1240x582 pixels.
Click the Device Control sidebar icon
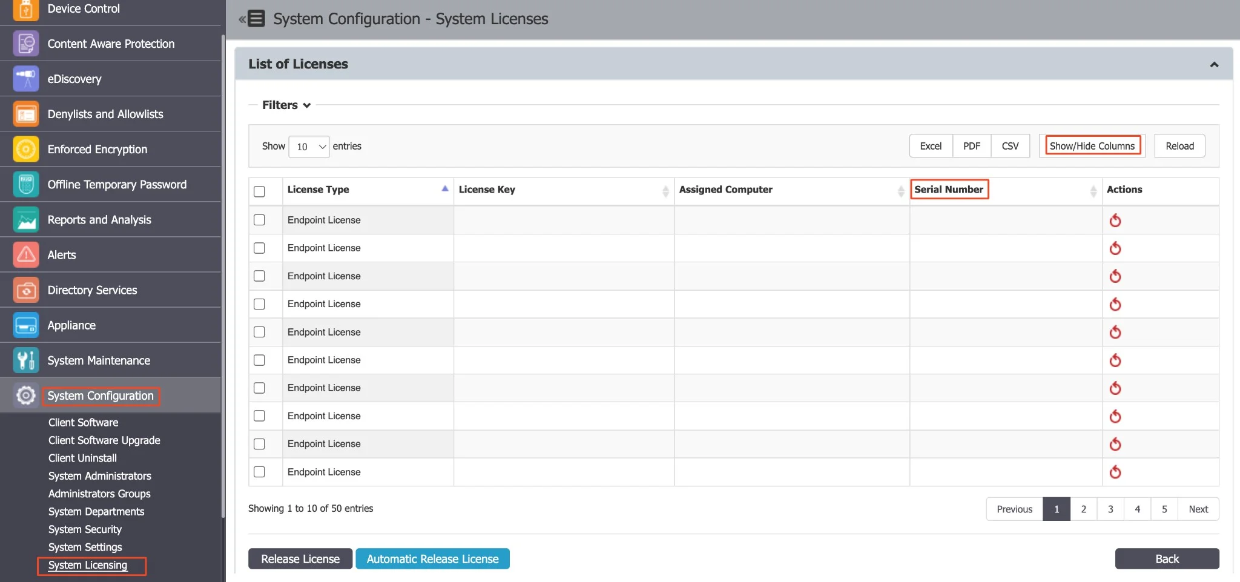click(x=25, y=9)
